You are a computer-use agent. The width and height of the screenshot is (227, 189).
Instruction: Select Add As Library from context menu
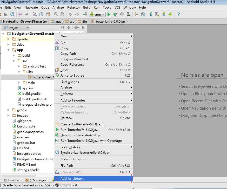click(94, 178)
